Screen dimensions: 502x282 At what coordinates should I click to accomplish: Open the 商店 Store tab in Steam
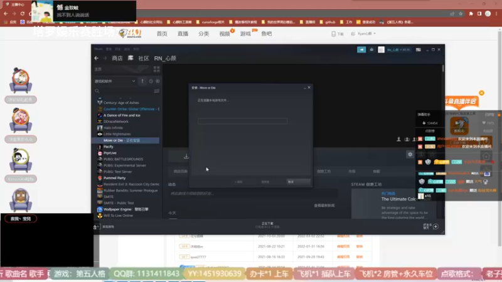coord(117,58)
